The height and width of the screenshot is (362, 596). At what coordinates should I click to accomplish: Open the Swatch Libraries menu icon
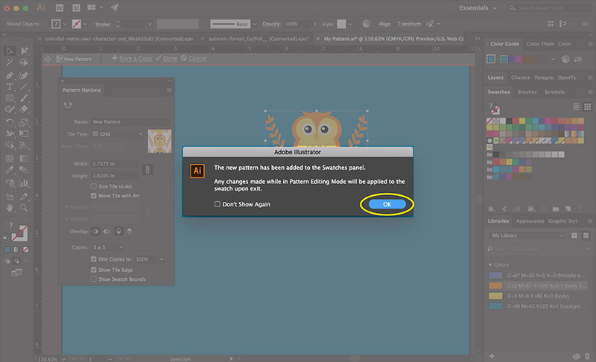click(492, 209)
